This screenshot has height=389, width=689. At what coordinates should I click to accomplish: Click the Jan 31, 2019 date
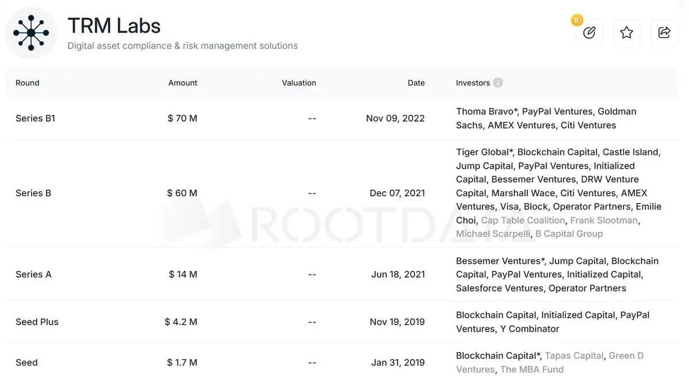pyautogui.click(x=399, y=363)
